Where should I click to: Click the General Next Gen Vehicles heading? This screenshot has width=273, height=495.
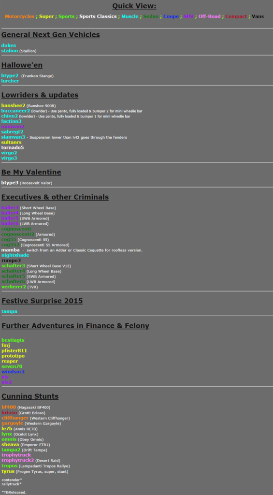click(51, 35)
